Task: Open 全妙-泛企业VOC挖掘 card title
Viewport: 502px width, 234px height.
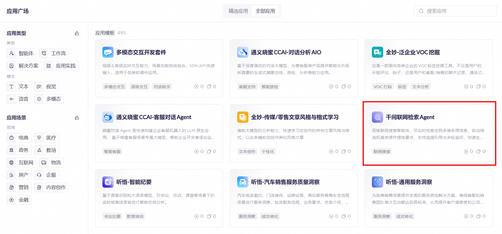Action: 413,52
